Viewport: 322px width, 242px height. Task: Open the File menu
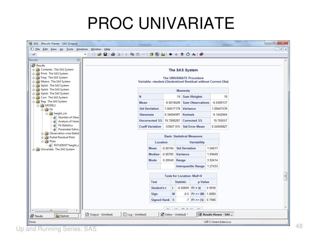38,49
